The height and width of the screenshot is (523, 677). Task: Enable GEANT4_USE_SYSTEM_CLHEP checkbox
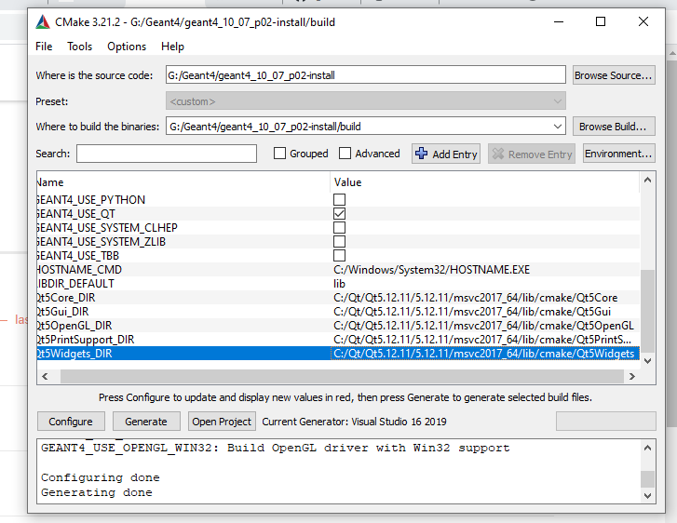(339, 227)
